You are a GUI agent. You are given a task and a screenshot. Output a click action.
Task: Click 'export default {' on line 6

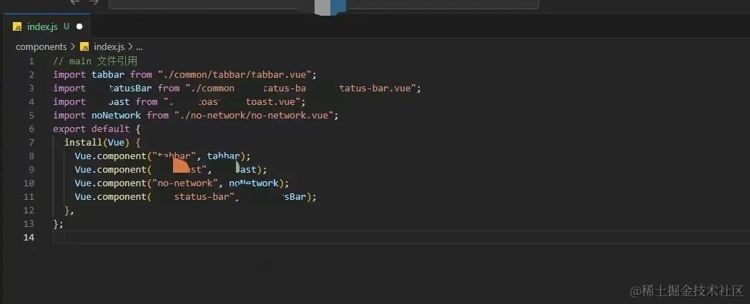(x=97, y=129)
